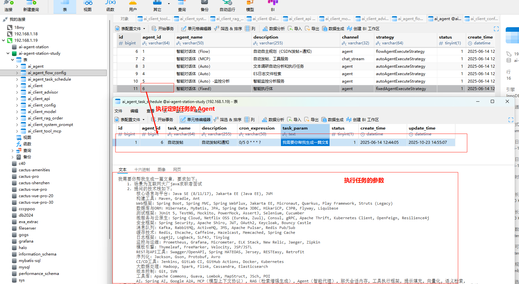
Task: Click 数据分析 in the upper table toolbar
Action: 274,29
